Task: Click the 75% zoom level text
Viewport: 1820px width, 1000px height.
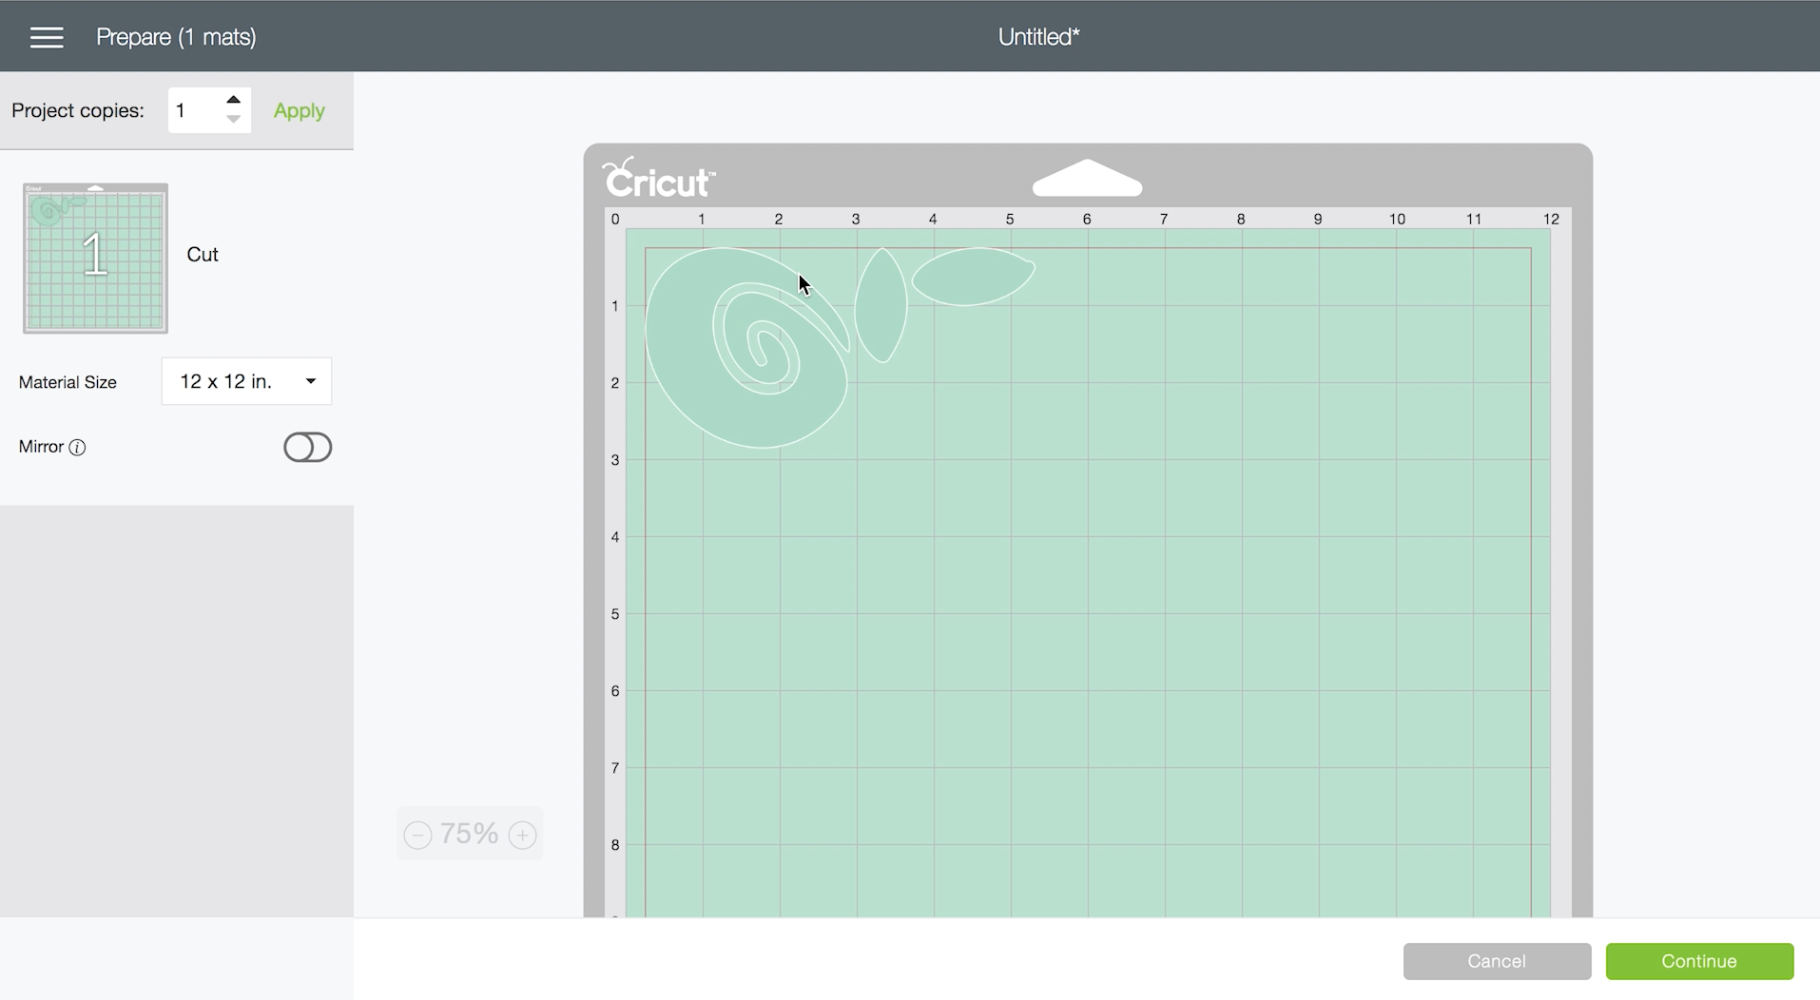Action: point(470,834)
